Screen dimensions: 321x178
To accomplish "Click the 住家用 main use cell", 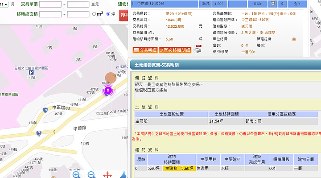I will pos(208,168).
